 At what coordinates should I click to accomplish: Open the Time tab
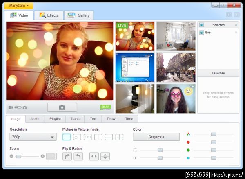[129, 119]
